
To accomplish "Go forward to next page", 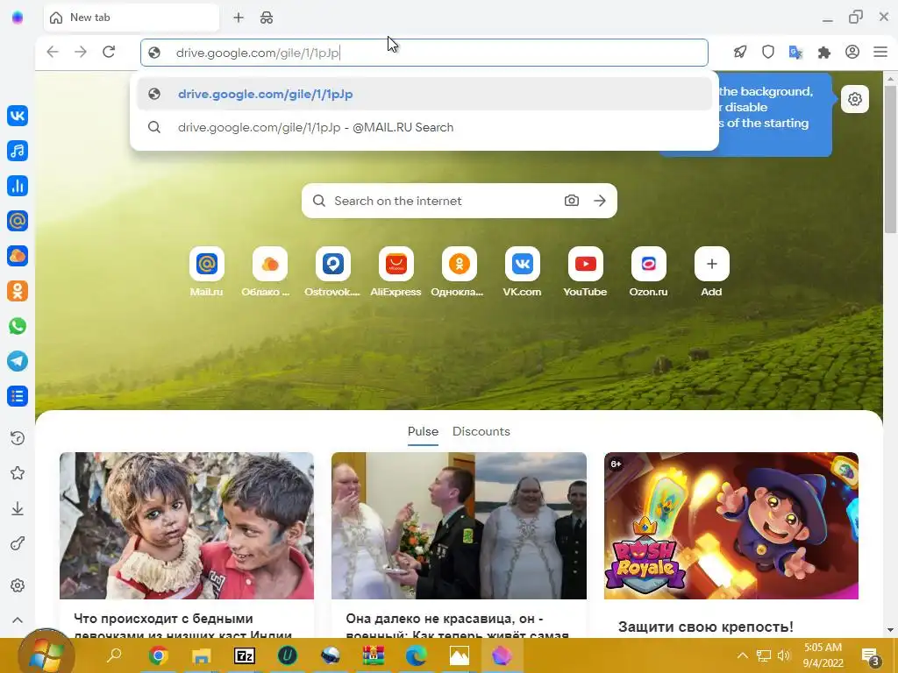I will 81,52.
